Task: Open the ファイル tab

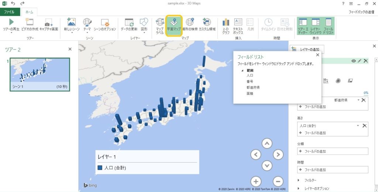Action: pos(9,12)
